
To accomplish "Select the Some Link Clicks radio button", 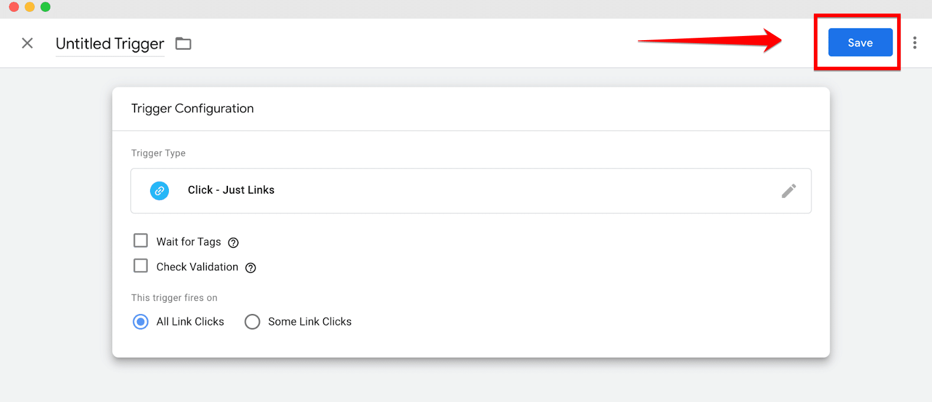I will tap(252, 322).
